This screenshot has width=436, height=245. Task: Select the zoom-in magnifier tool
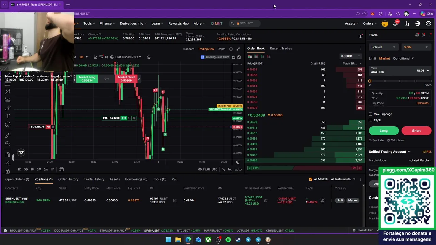[x=7, y=144]
